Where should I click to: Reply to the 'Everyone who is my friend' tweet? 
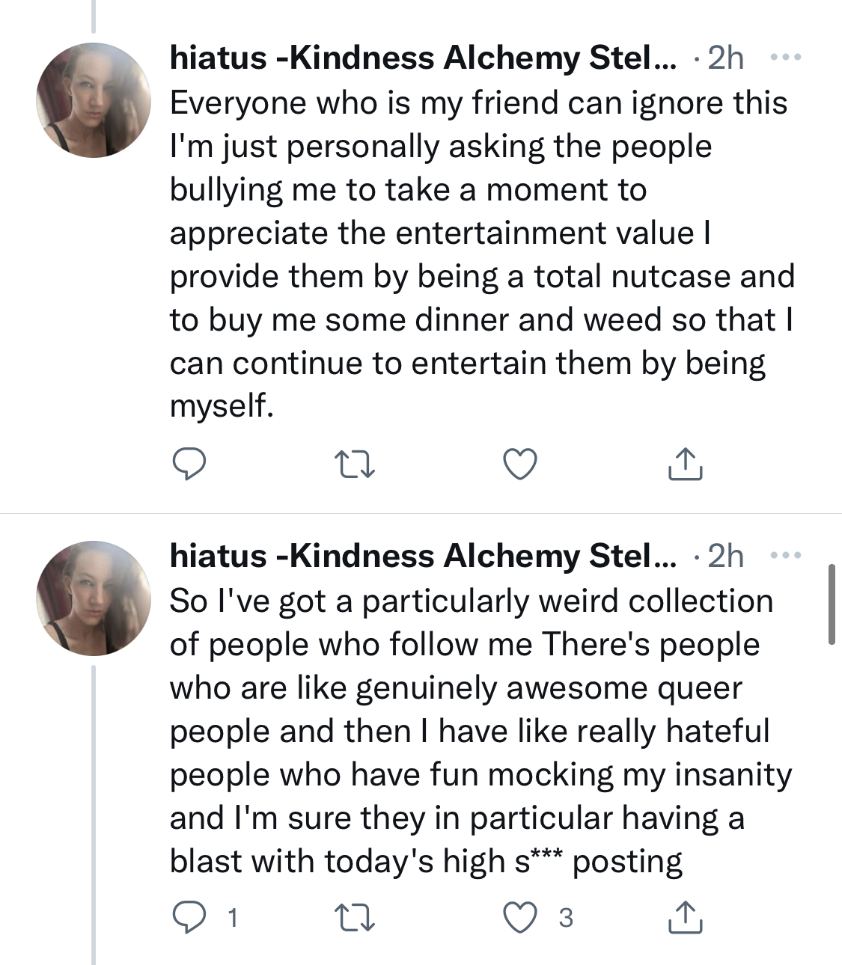click(x=189, y=465)
